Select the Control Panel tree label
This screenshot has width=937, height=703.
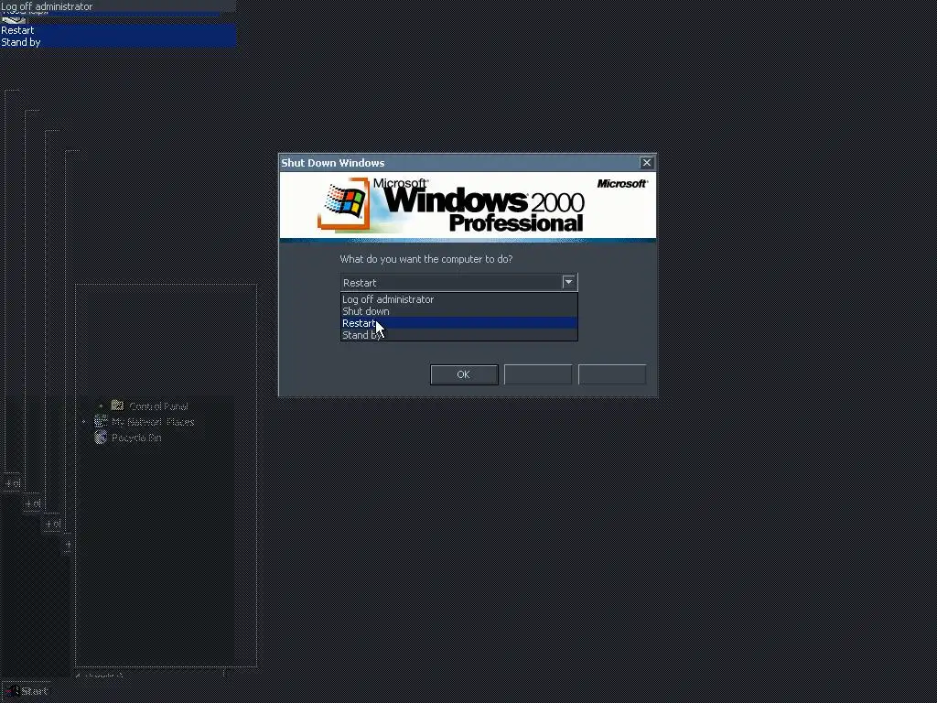coord(158,406)
